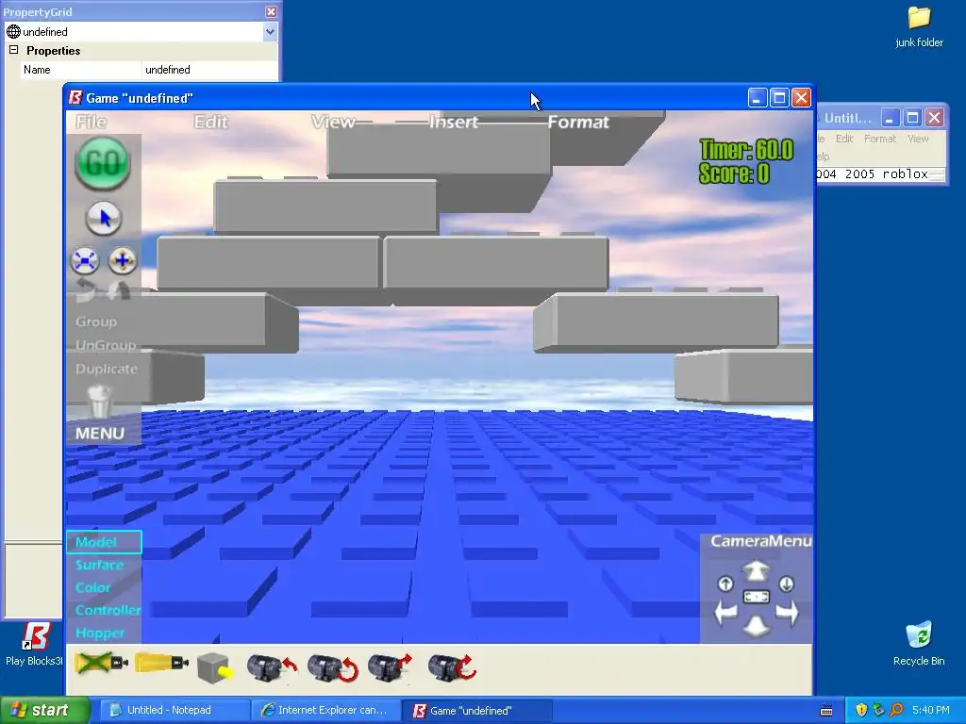Click the motor with red right-curved arrow

tap(390, 668)
